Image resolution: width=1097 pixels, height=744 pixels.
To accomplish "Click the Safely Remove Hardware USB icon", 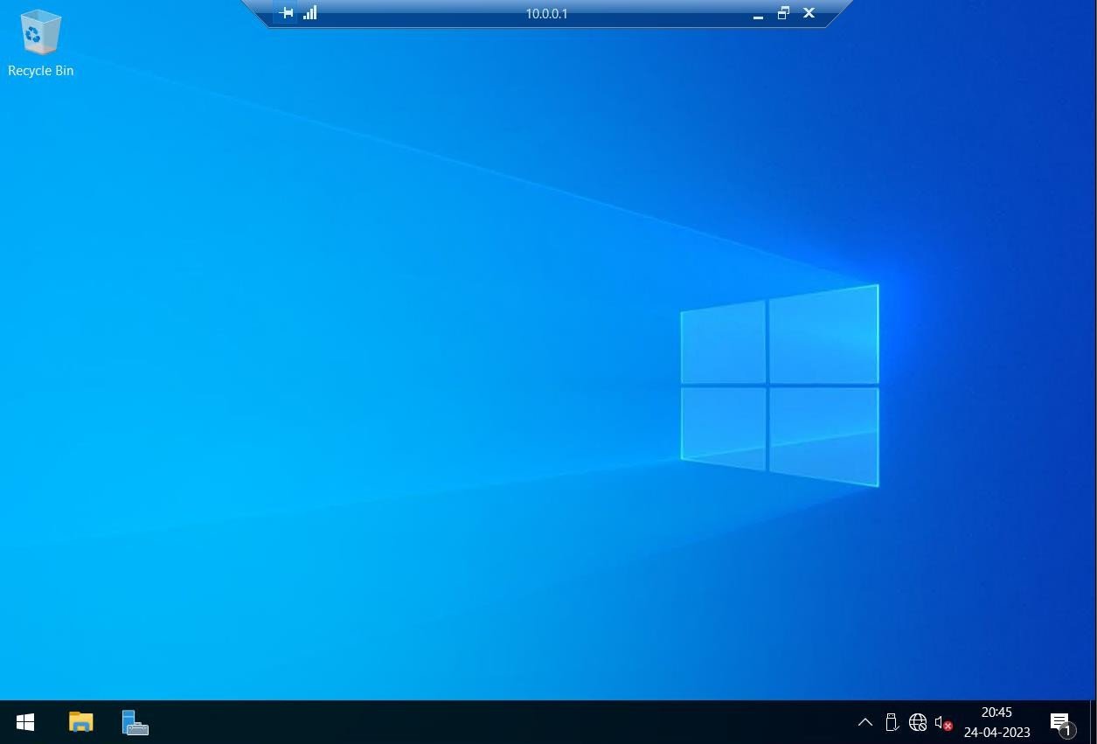I will coord(892,722).
